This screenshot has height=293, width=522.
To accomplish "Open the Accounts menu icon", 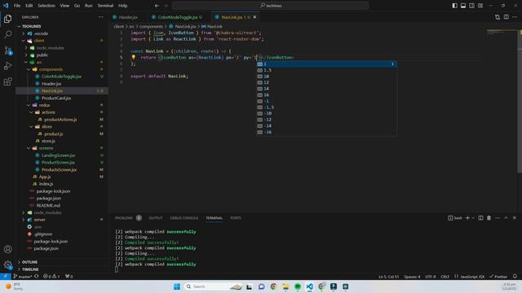I will (7, 249).
